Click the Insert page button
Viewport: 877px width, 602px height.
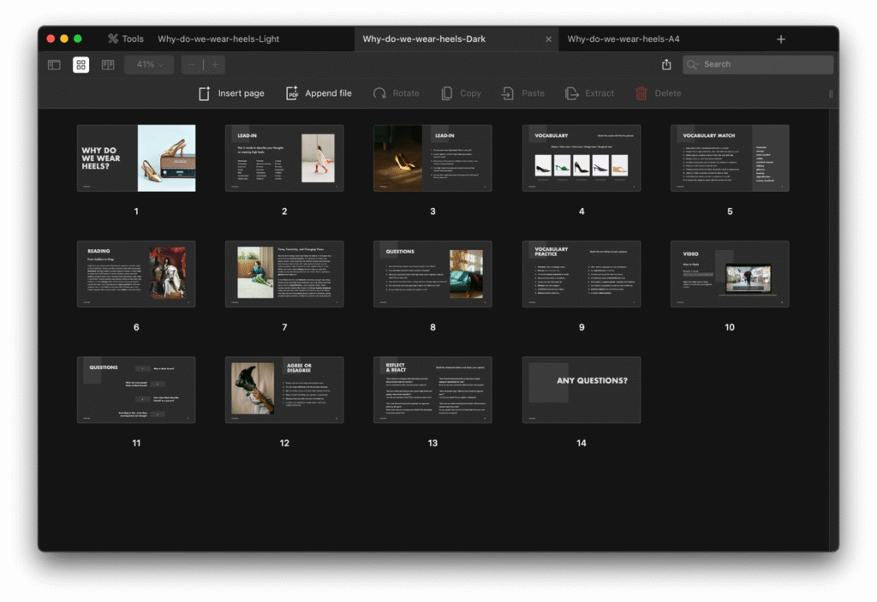coord(231,93)
